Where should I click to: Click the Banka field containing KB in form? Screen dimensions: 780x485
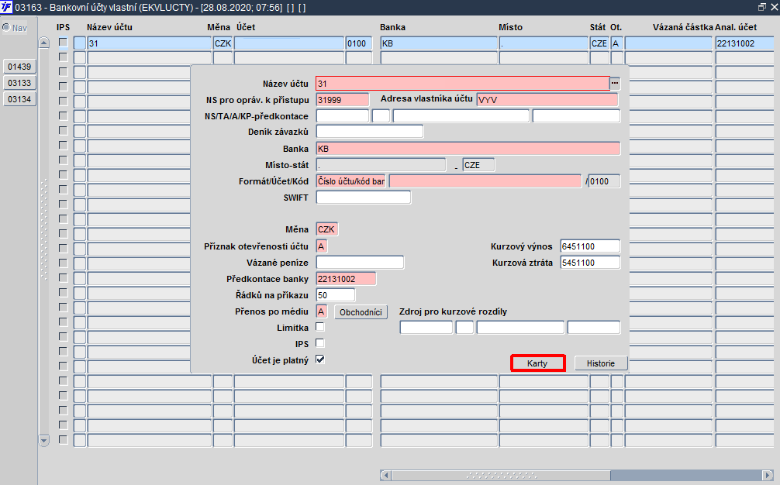coord(468,149)
